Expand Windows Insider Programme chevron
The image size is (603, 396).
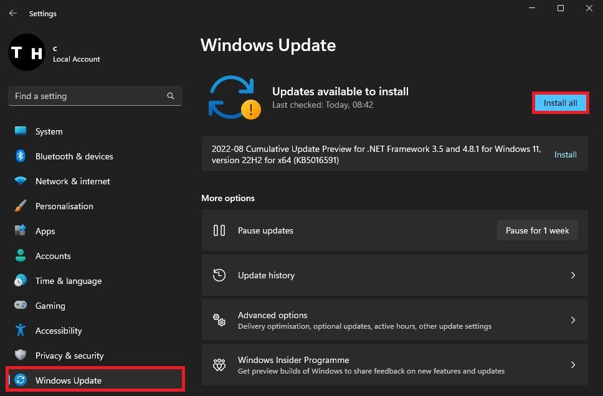point(573,365)
